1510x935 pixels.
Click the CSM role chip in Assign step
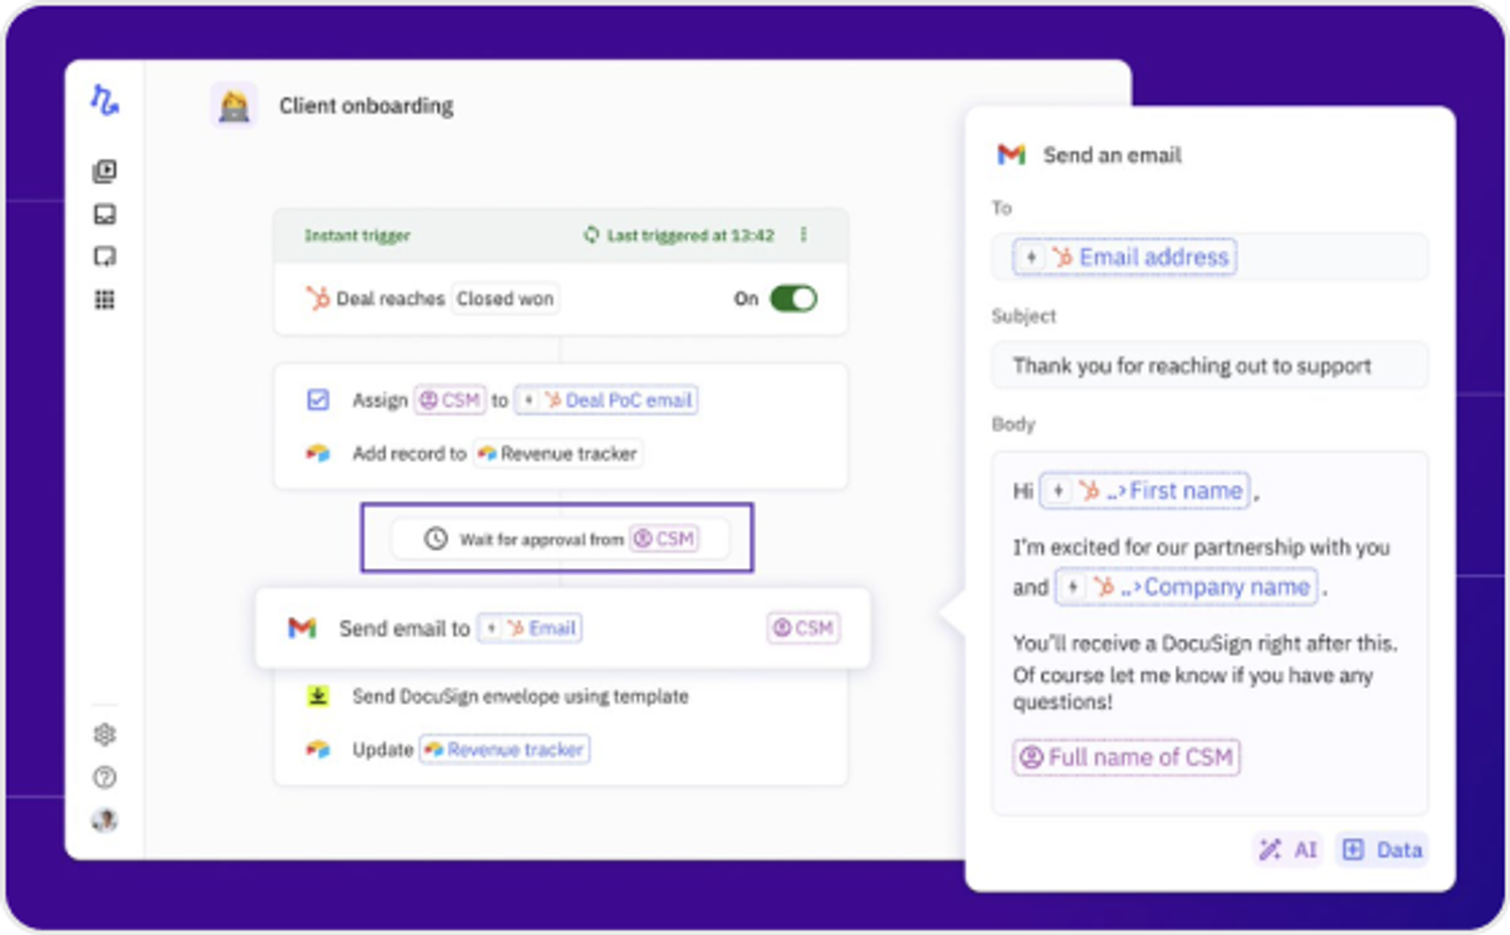[x=450, y=400]
